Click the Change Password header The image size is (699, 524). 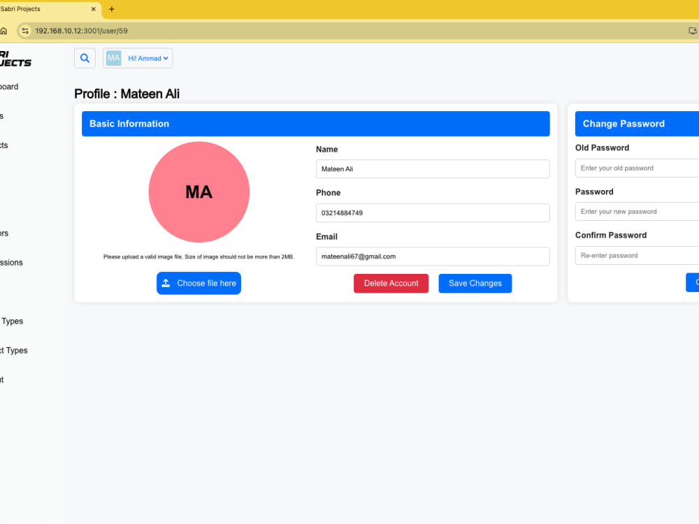coord(637,124)
